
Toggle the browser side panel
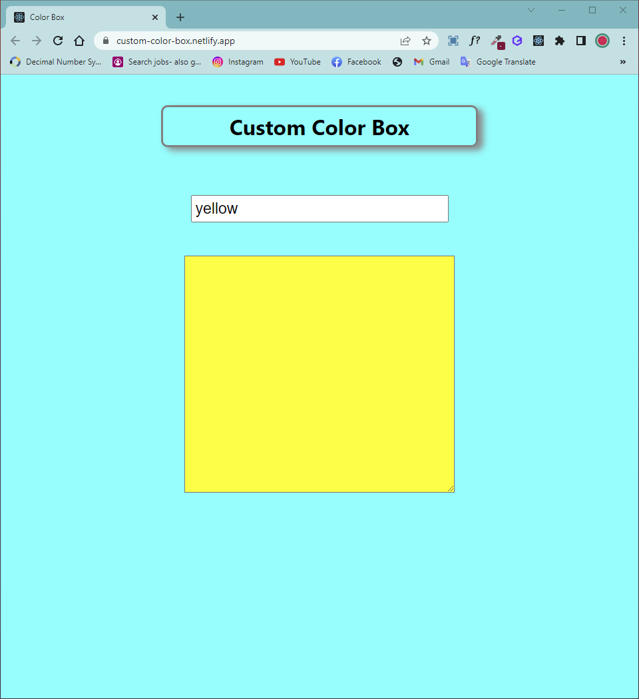(x=581, y=41)
